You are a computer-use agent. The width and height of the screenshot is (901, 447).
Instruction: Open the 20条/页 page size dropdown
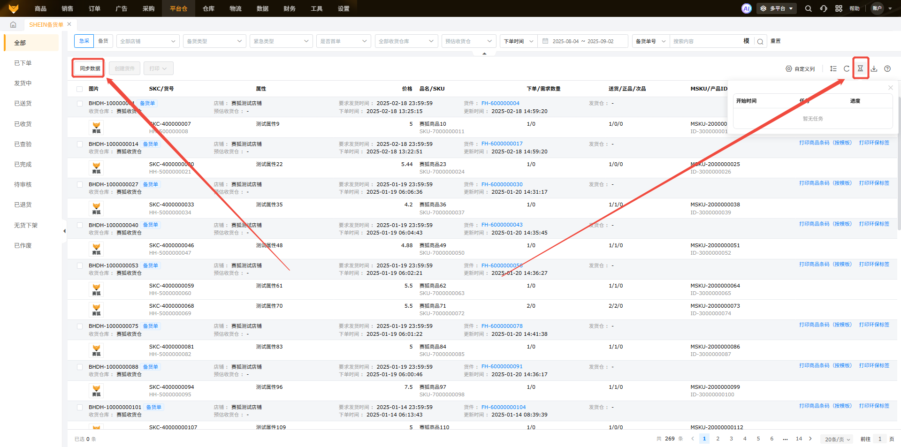point(837,439)
